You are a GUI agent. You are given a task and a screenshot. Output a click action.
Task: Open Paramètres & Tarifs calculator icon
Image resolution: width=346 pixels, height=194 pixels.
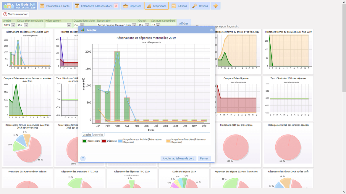coord(42,6)
